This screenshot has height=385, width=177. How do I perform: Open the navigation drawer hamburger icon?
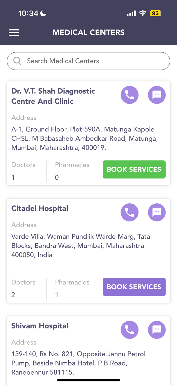tap(14, 32)
